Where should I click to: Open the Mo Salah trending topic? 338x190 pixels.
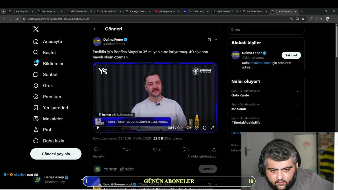point(239,109)
